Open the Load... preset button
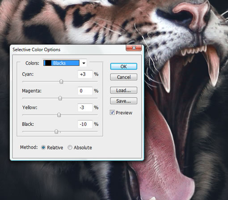228x200 pixels. 123,90
